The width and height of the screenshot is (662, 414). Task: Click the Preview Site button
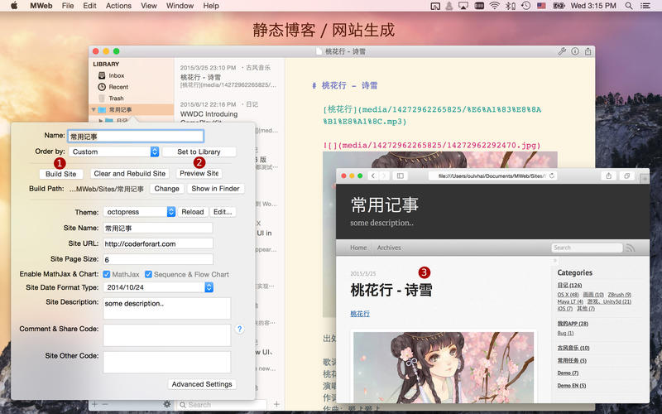[x=199, y=174]
